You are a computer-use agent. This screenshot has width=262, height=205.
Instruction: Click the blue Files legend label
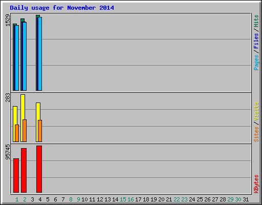(x=256, y=41)
